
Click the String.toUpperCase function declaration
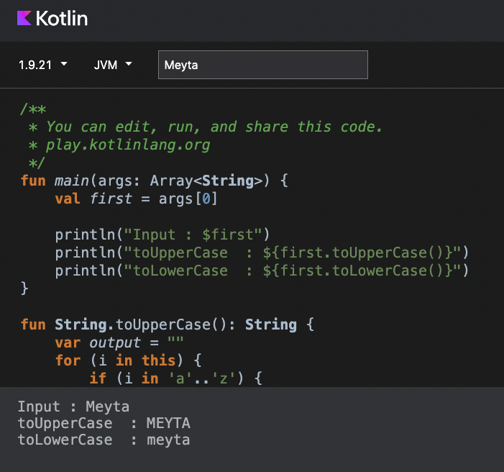167,324
